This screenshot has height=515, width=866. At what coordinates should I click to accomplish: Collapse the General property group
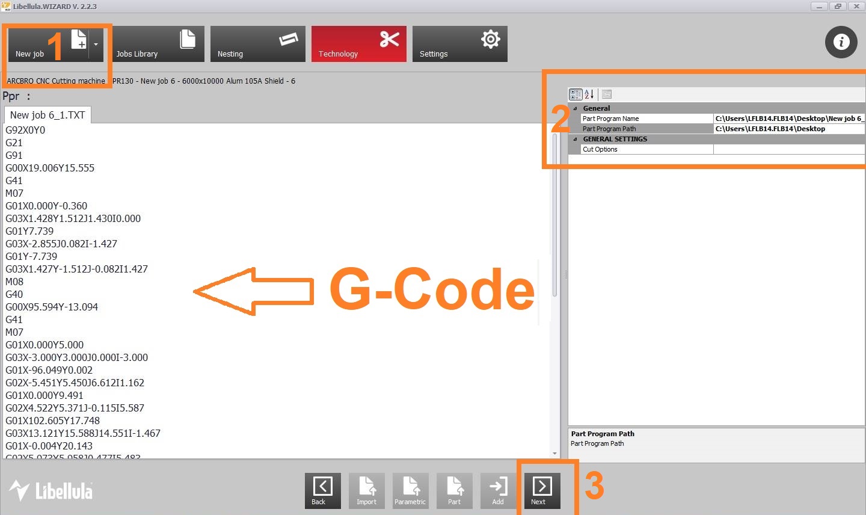click(x=575, y=108)
